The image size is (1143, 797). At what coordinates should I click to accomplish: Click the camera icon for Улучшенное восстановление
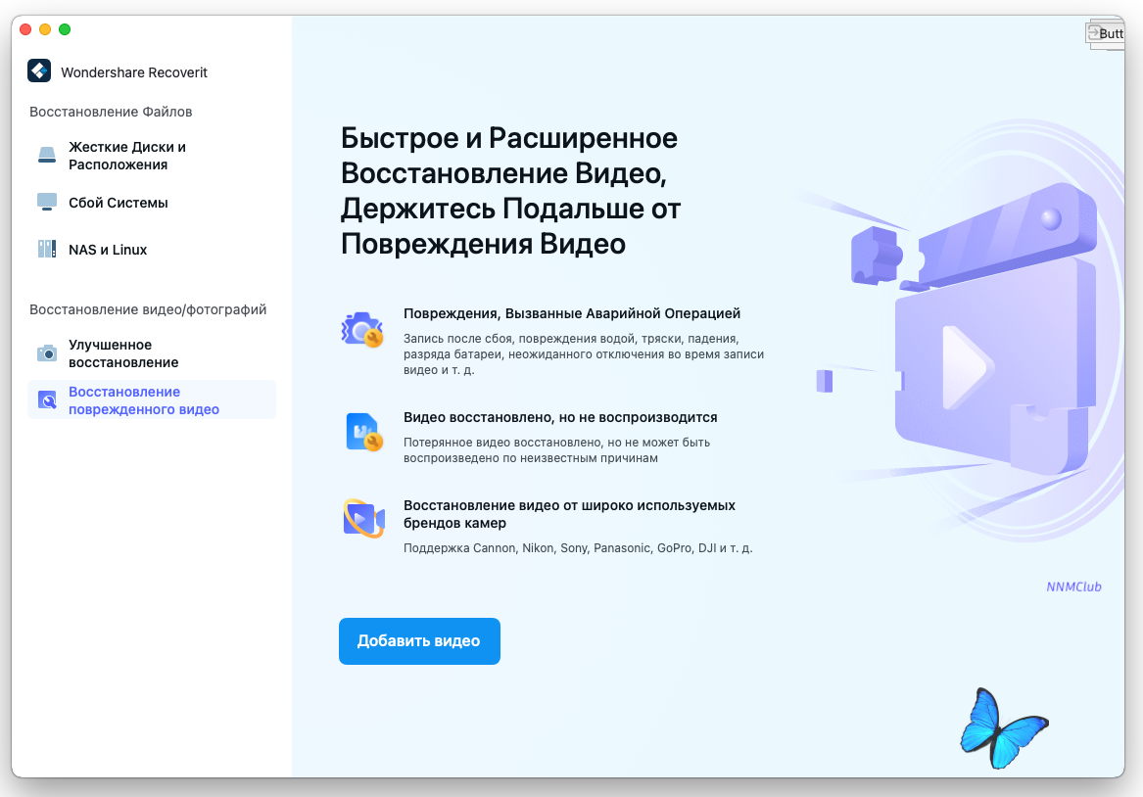[47, 353]
